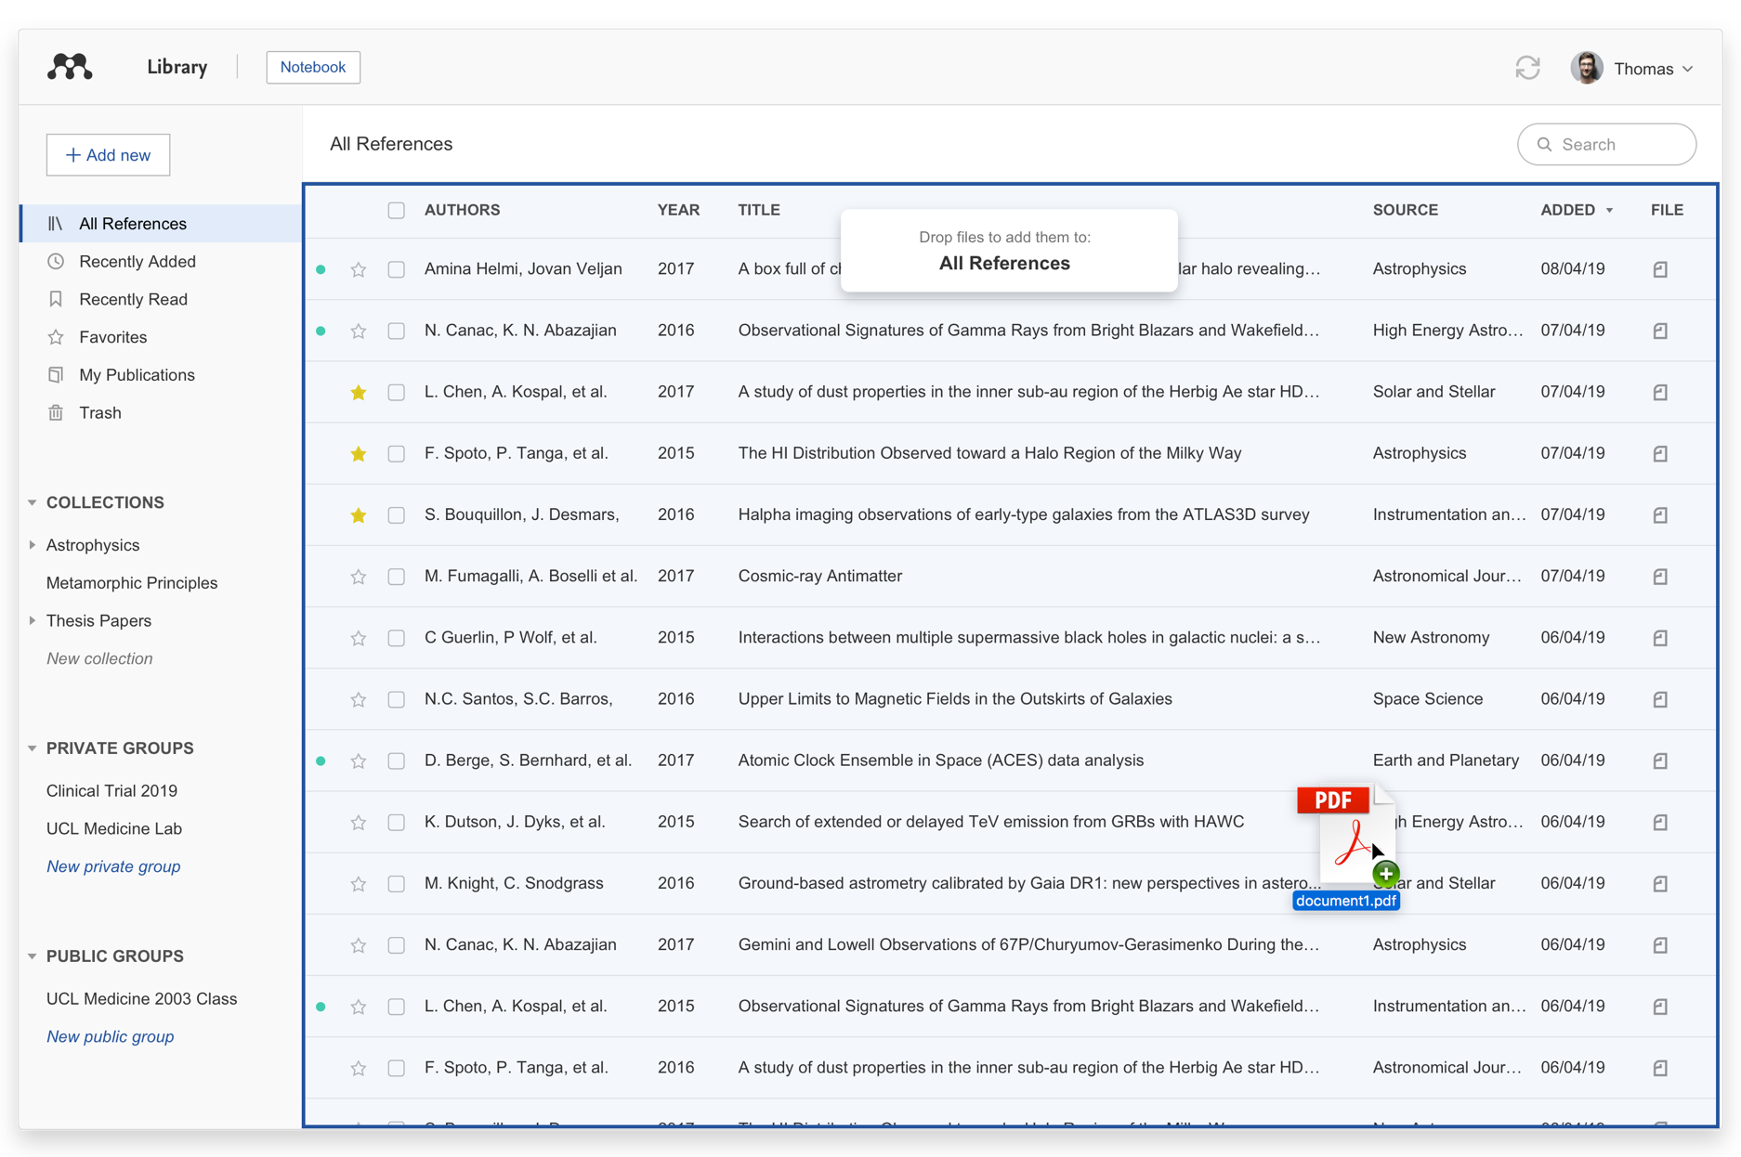This screenshot has width=1741, height=1157.
Task: Collapse the Private Groups section
Action: [x=33, y=748]
